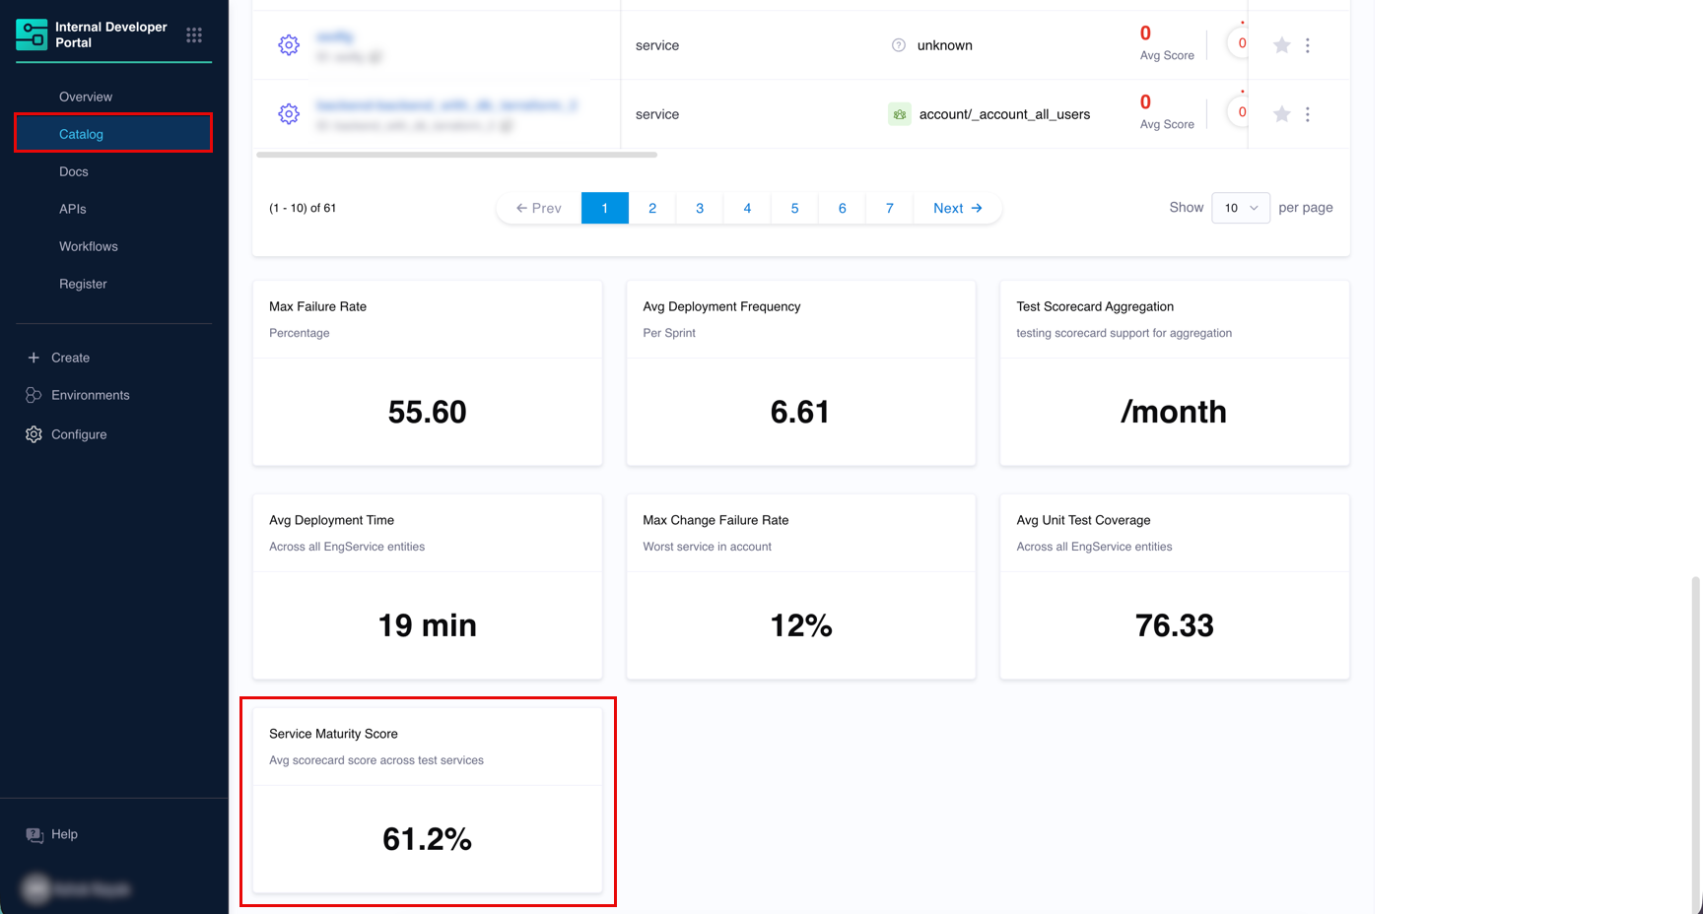Viewport: 1703px width, 914px height.
Task: Open the module switcher grid icon
Action: pyautogui.click(x=194, y=34)
